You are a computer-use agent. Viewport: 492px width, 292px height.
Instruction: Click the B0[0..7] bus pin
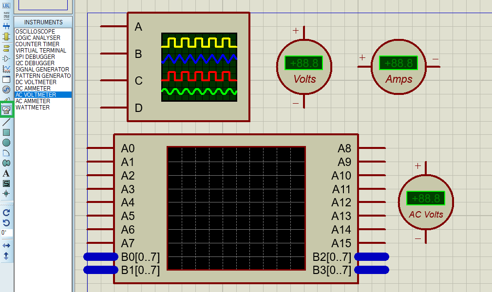click(101, 256)
